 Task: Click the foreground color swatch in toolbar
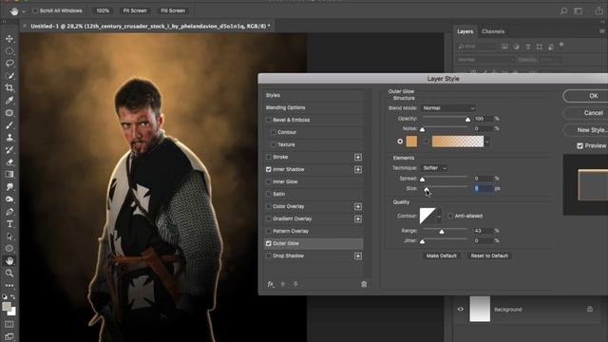[x=7, y=307]
